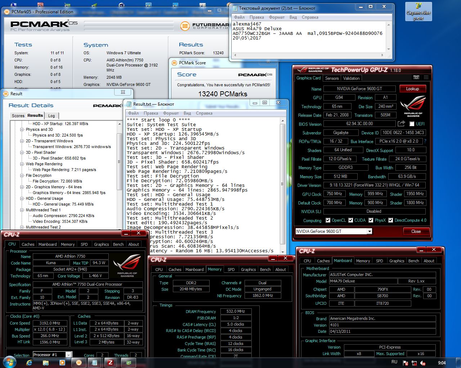Image resolution: width=461 pixels, height=368 pixels.
Task: Open the GPU-Z hamburger menu icon
Action: 426,77
